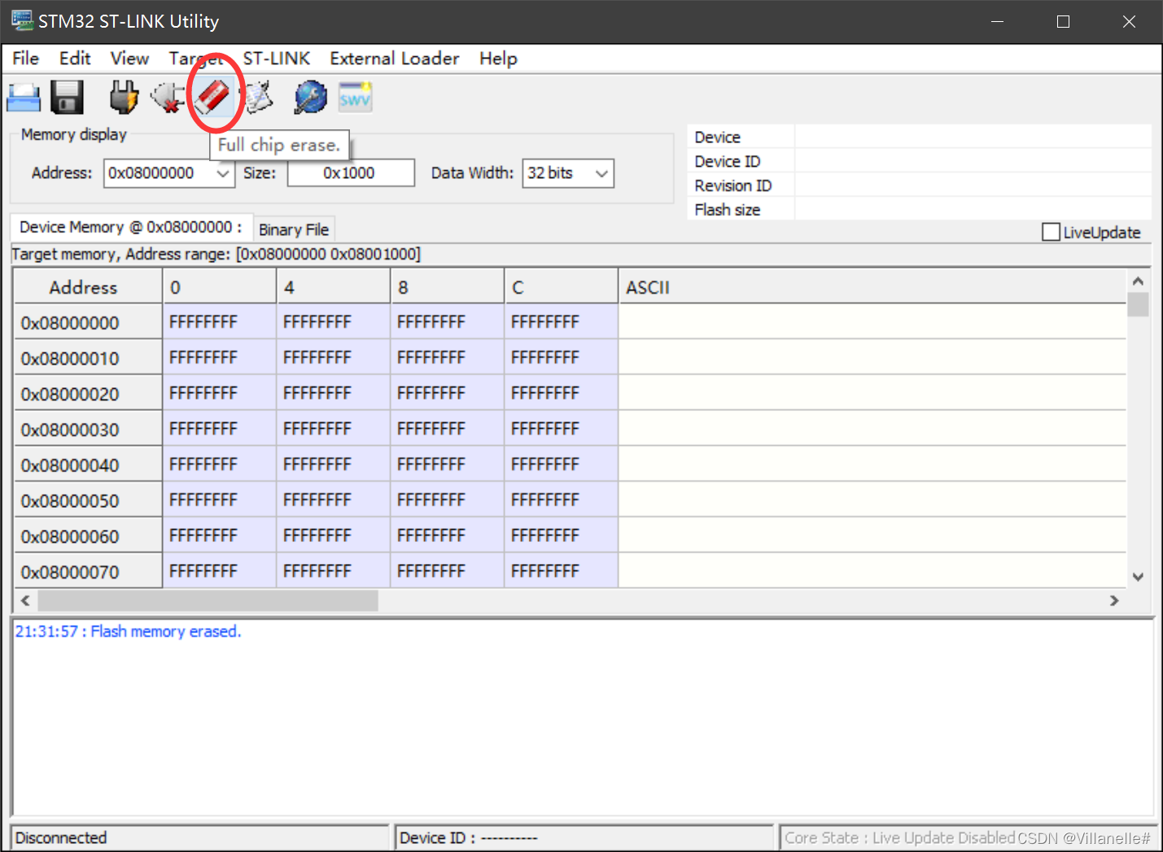Screen dimensions: 1163x852
Task: Select address row 0x08000040
Action: click(x=88, y=465)
